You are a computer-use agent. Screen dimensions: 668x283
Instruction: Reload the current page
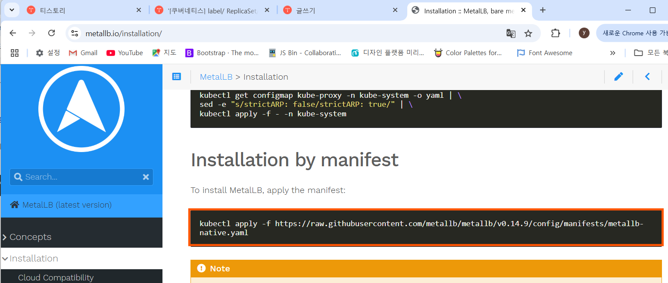point(51,33)
